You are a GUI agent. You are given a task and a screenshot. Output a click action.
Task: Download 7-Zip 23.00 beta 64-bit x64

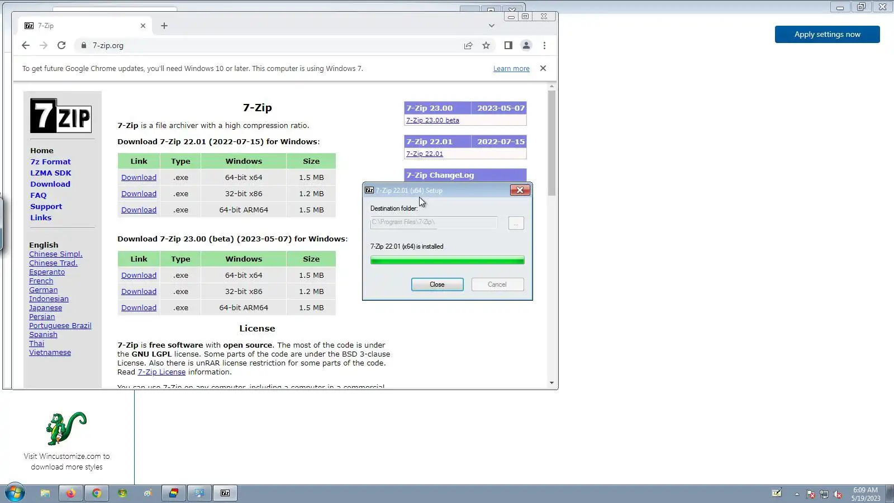point(139,275)
